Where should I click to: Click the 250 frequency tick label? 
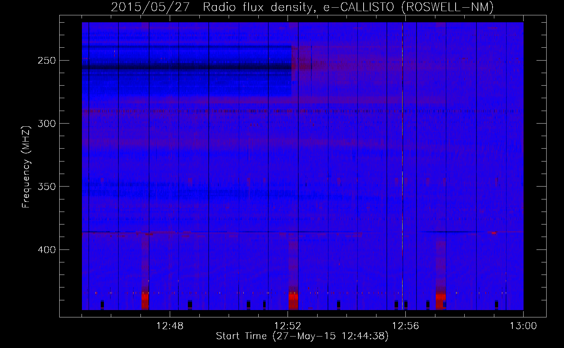pyautogui.click(x=47, y=61)
